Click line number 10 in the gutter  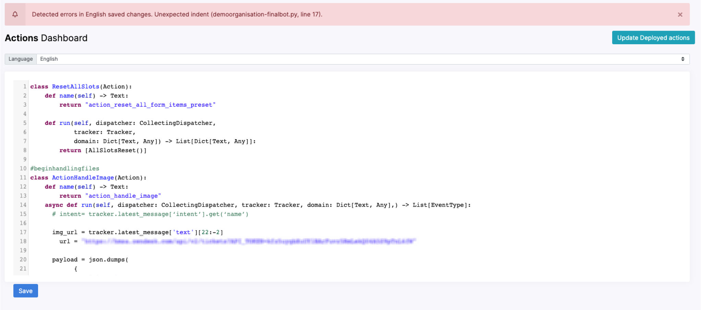pyautogui.click(x=23, y=168)
